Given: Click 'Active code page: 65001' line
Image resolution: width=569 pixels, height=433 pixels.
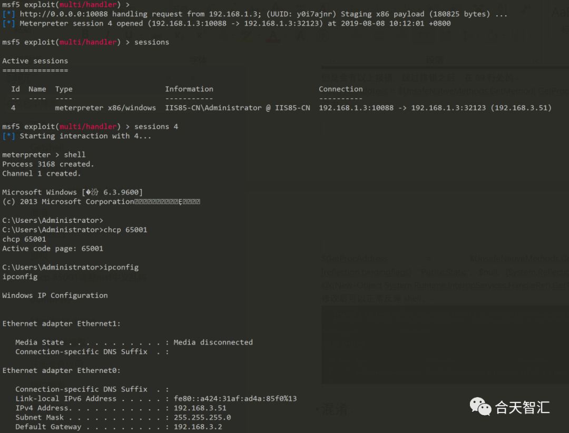Looking at the screenshot, I should point(53,249).
